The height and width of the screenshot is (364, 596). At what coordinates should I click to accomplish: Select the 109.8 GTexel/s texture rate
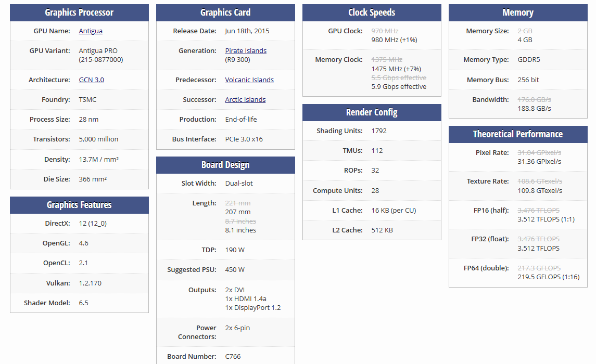(540, 190)
